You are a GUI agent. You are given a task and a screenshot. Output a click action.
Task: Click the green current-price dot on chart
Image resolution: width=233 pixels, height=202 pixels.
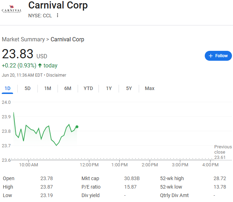[77, 127]
